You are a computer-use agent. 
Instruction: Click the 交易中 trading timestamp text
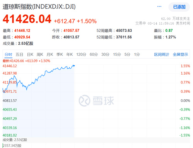(x=163, y=23)
